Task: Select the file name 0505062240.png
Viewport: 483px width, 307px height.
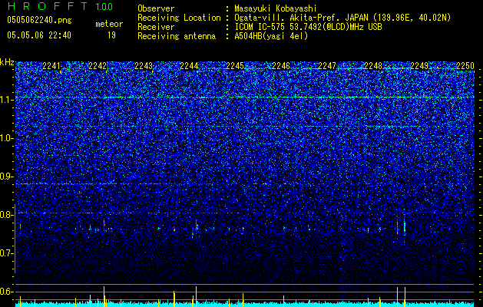Action: tap(39, 20)
